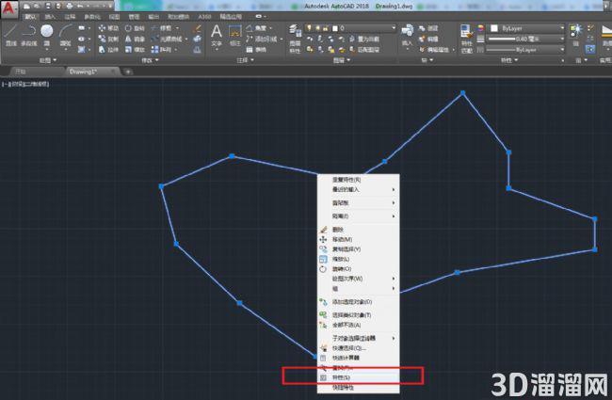Choose the Fillet tool in Modify panel

(169, 39)
